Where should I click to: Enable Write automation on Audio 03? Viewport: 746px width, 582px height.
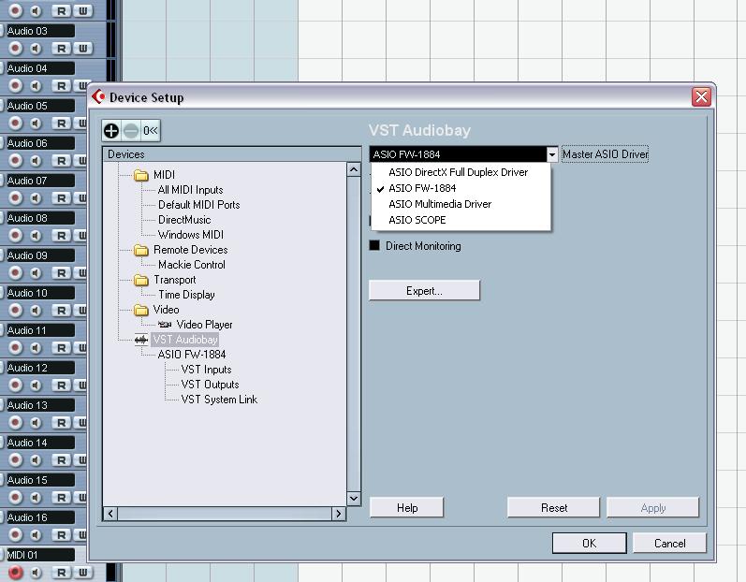click(82, 48)
